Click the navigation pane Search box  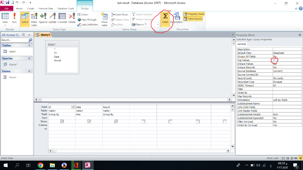pos(15,40)
